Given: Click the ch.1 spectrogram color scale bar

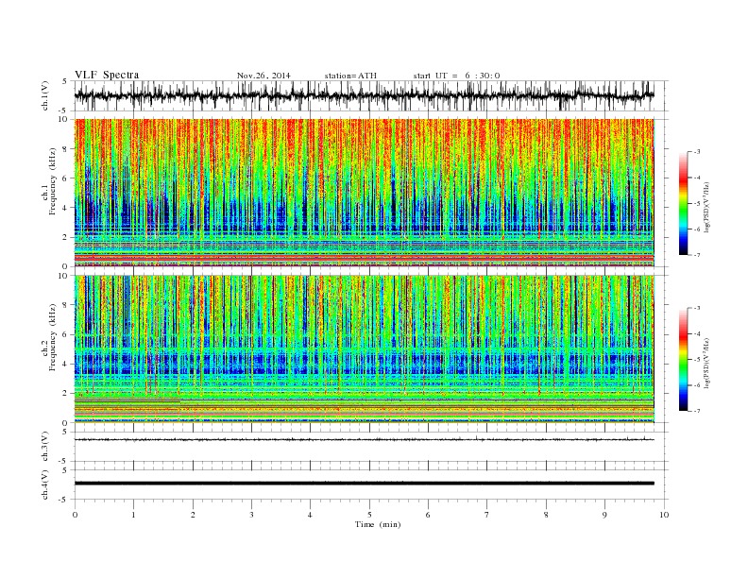Looking at the screenshot, I should (x=683, y=203).
